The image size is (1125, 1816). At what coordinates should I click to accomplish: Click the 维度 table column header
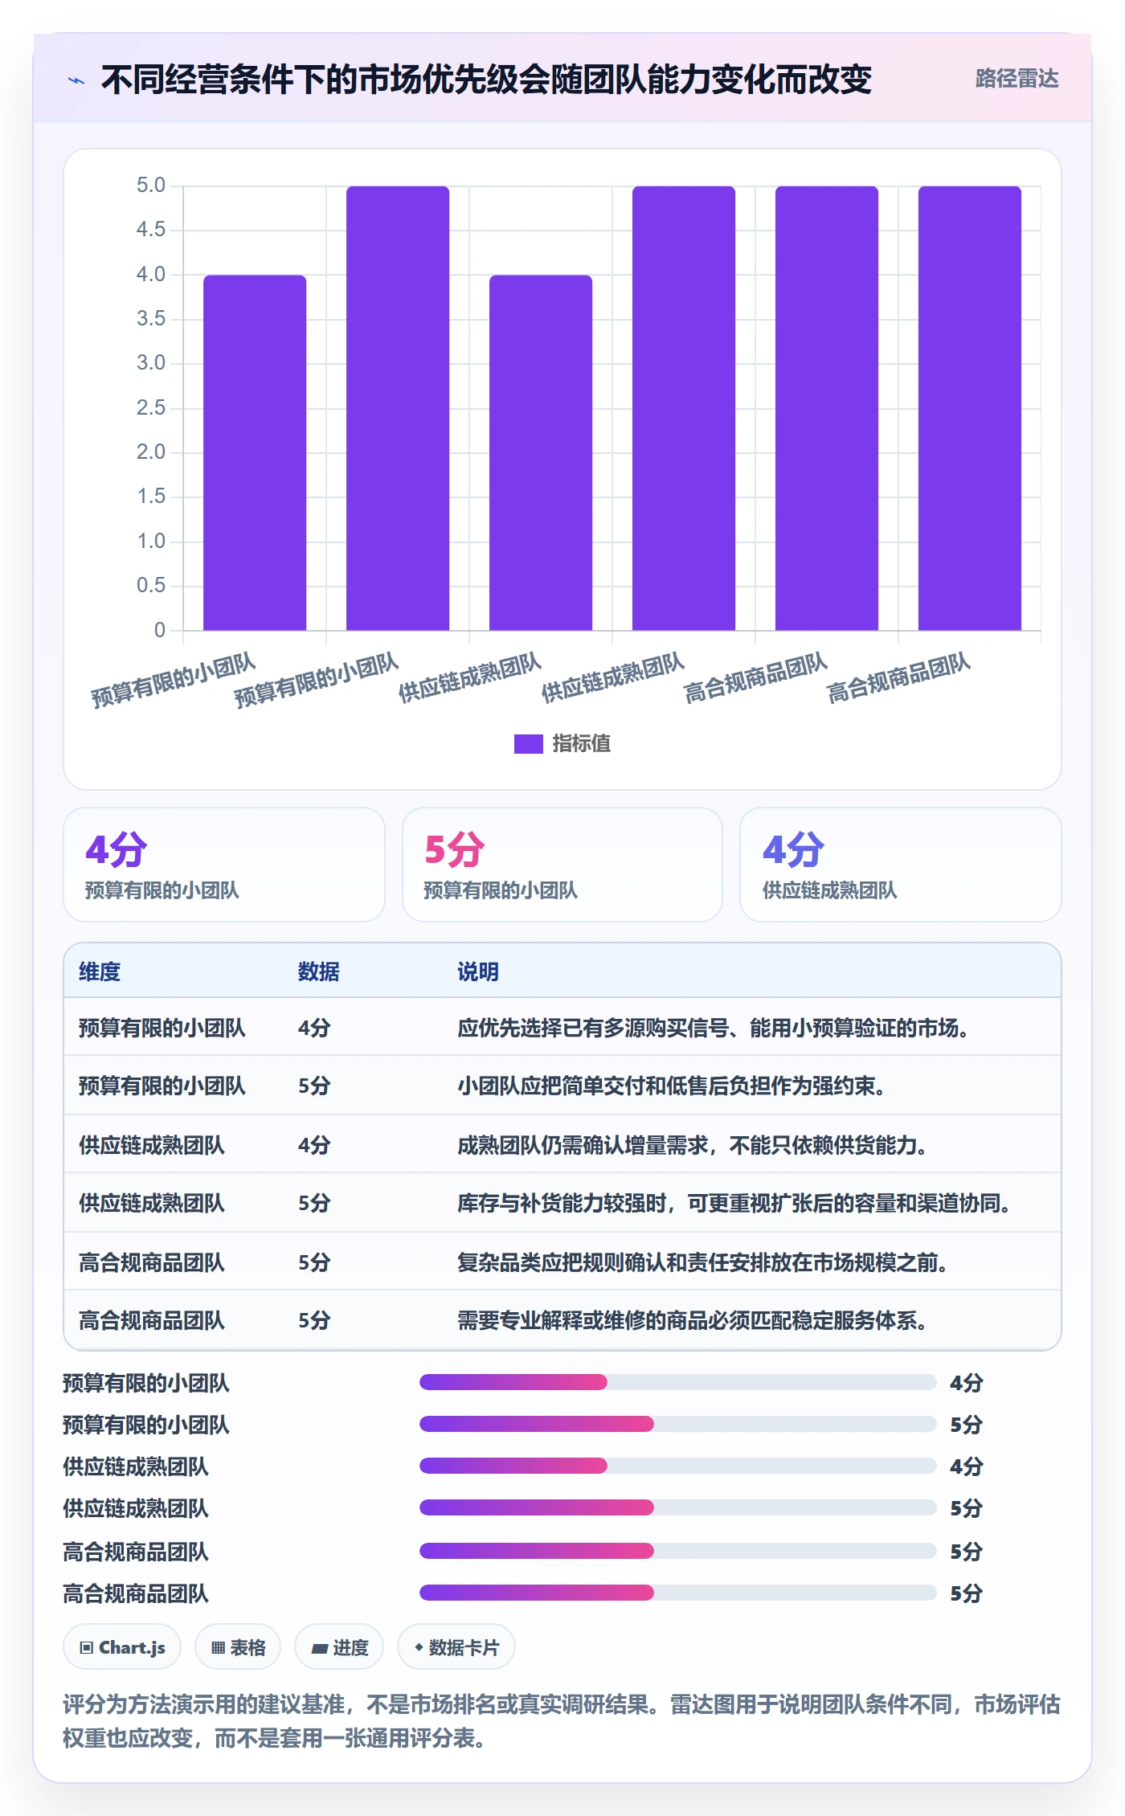coord(100,971)
